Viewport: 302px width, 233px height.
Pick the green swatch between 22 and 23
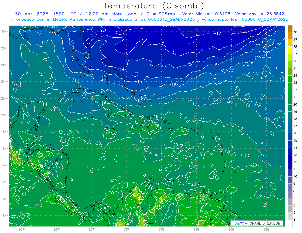click(290, 86)
